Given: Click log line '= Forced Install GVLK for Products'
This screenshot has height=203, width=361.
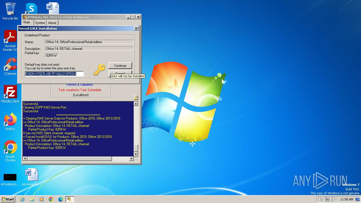Looking at the screenshot, I should click(x=67, y=137).
